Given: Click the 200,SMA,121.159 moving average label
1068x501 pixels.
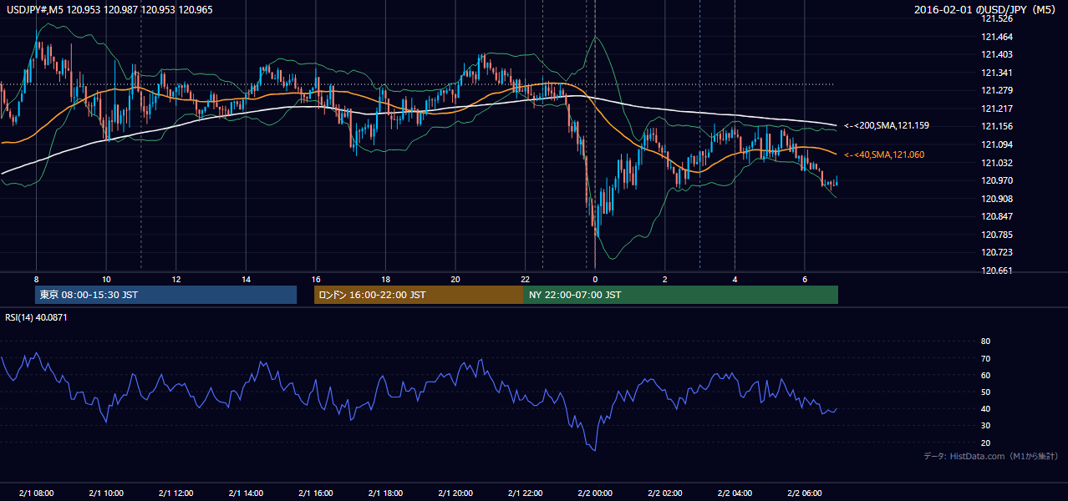Looking at the screenshot, I should (887, 125).
